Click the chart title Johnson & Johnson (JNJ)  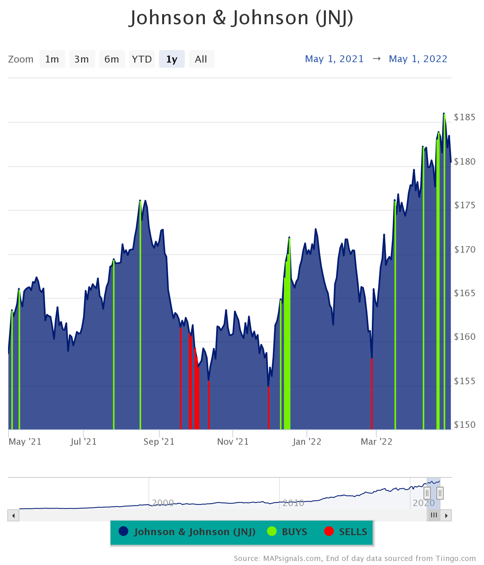click(242, 18)
